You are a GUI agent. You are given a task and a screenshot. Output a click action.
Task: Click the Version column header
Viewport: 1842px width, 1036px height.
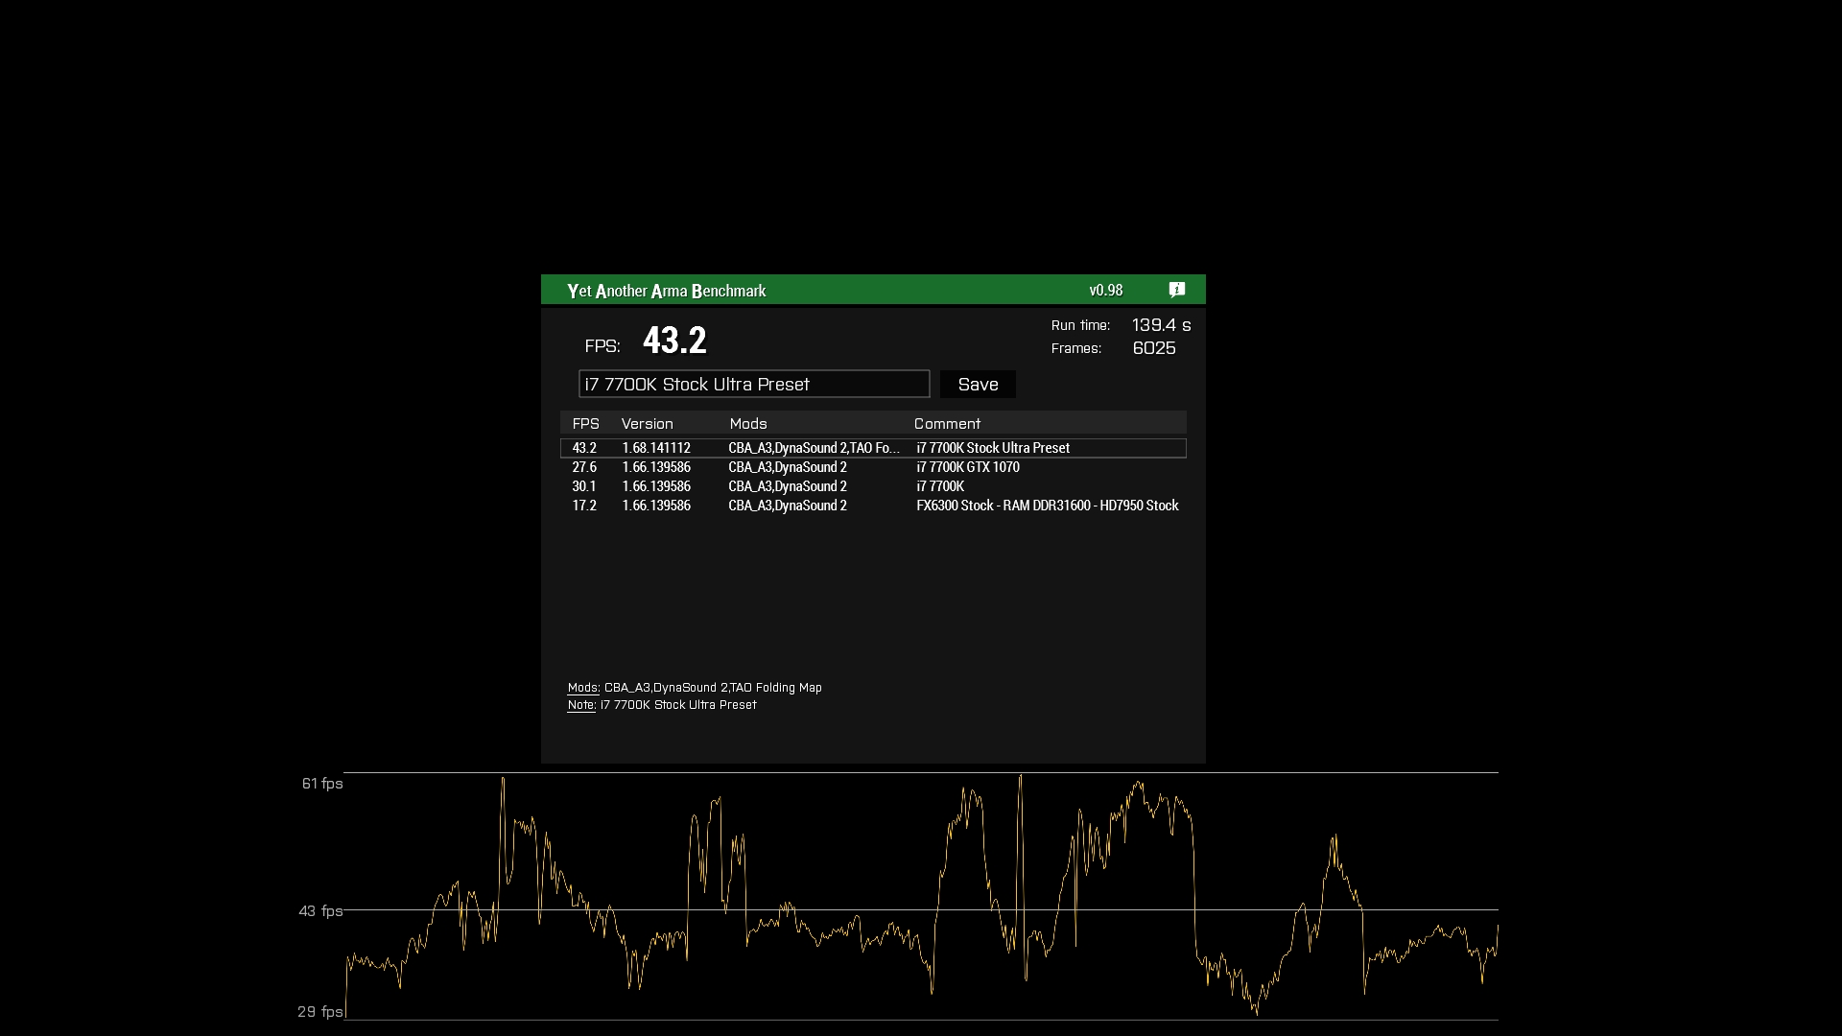pyautogui.click(x=647, y=423)
